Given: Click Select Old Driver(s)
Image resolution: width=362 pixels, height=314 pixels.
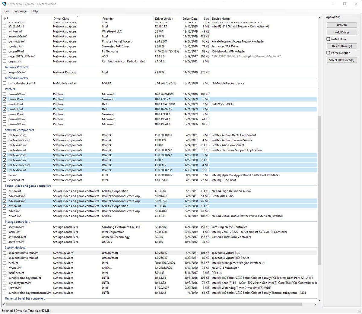Looking at the screenshot, I should click(341, 60).
